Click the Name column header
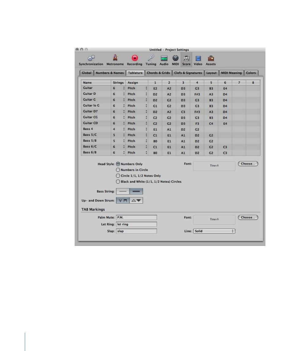Viewport: 292px width, 351px height. click(x=96, y=82)
